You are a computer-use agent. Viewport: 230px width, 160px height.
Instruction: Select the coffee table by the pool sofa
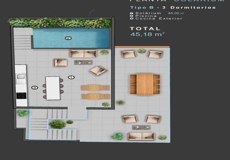click(83, 63)
